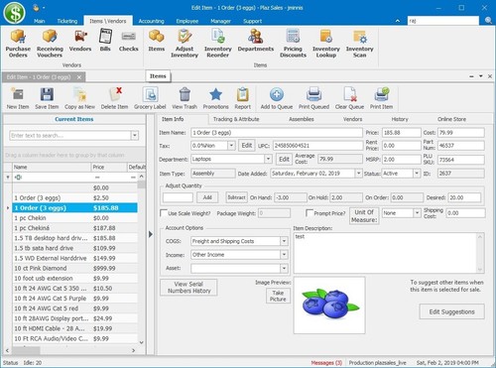Open the Asset account dropdown

coord(284,268)
